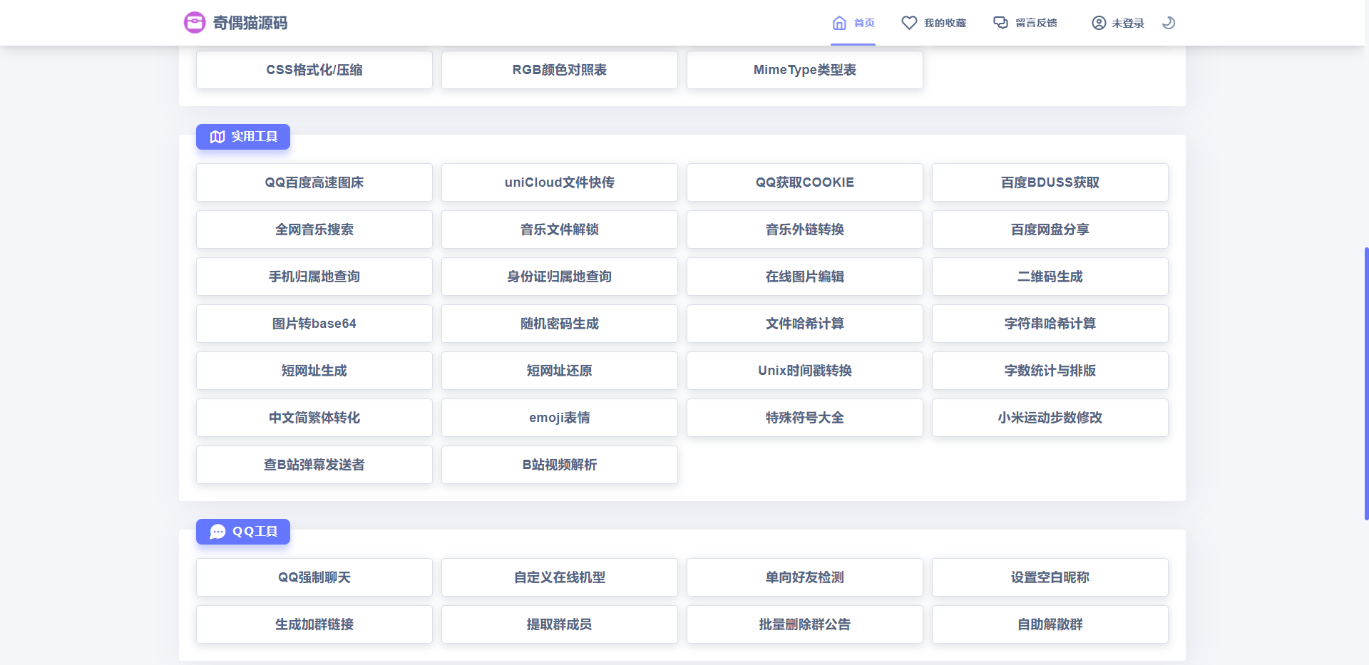Open 图片转base64 tool
The height and width of the screenshot is (665, 1369).
point(314,324)
